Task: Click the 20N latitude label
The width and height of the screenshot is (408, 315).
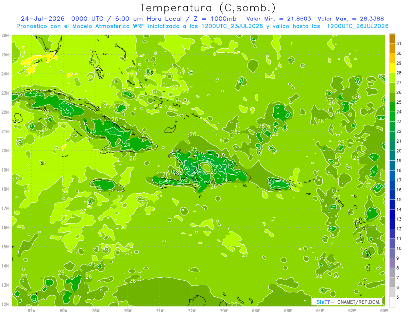Action: (x=5, y=151)
